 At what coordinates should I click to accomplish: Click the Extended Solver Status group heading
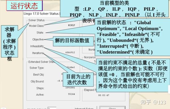(42, 62)
